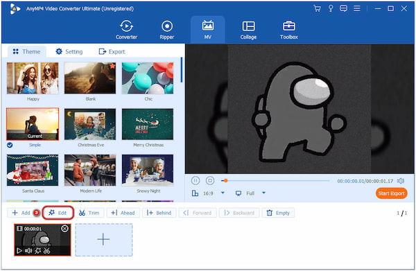
Task: Click the Edit button
Action: [x=58, y=213]
